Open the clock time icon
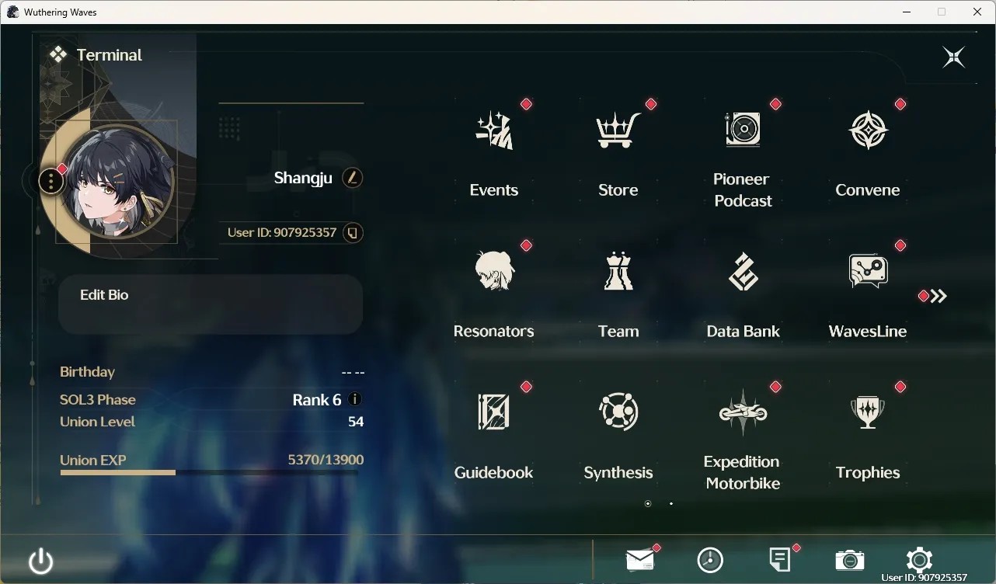The width and height of the screenshot is (996, 584). click(710, 560)
